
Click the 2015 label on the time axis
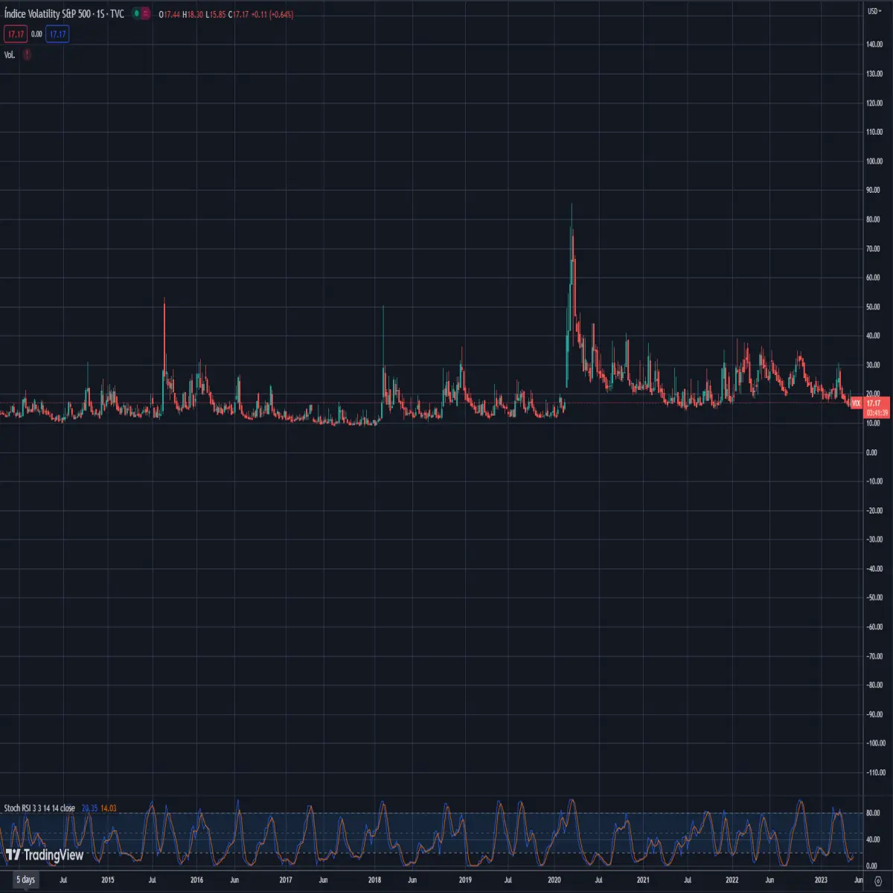pyautogui.click(x=108, y=880)
